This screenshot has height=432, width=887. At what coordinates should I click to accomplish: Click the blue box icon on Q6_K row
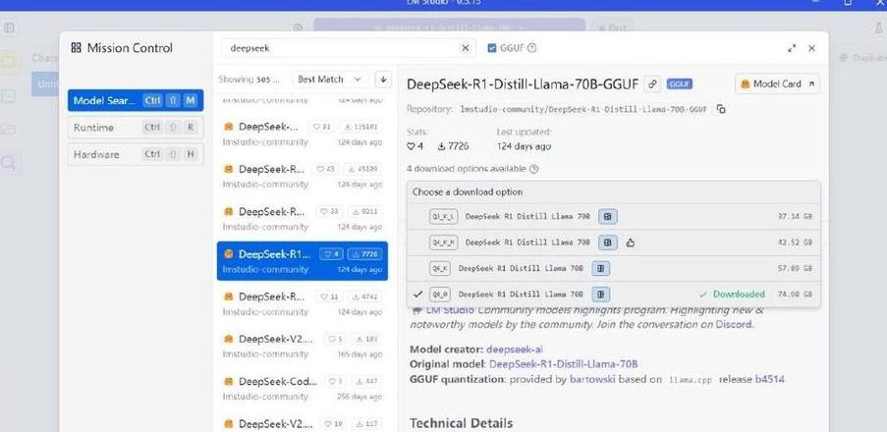pyautogui.click(x=601, y=268)
